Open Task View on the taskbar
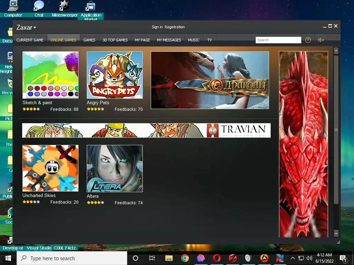 pyautogui.click(x=152, y=258)
